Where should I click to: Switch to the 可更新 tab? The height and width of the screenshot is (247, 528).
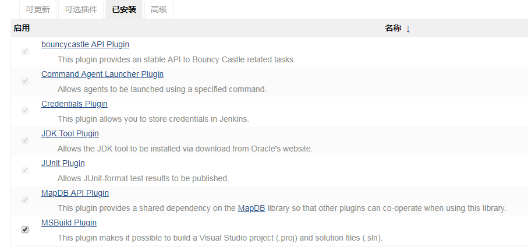point(38,9)
